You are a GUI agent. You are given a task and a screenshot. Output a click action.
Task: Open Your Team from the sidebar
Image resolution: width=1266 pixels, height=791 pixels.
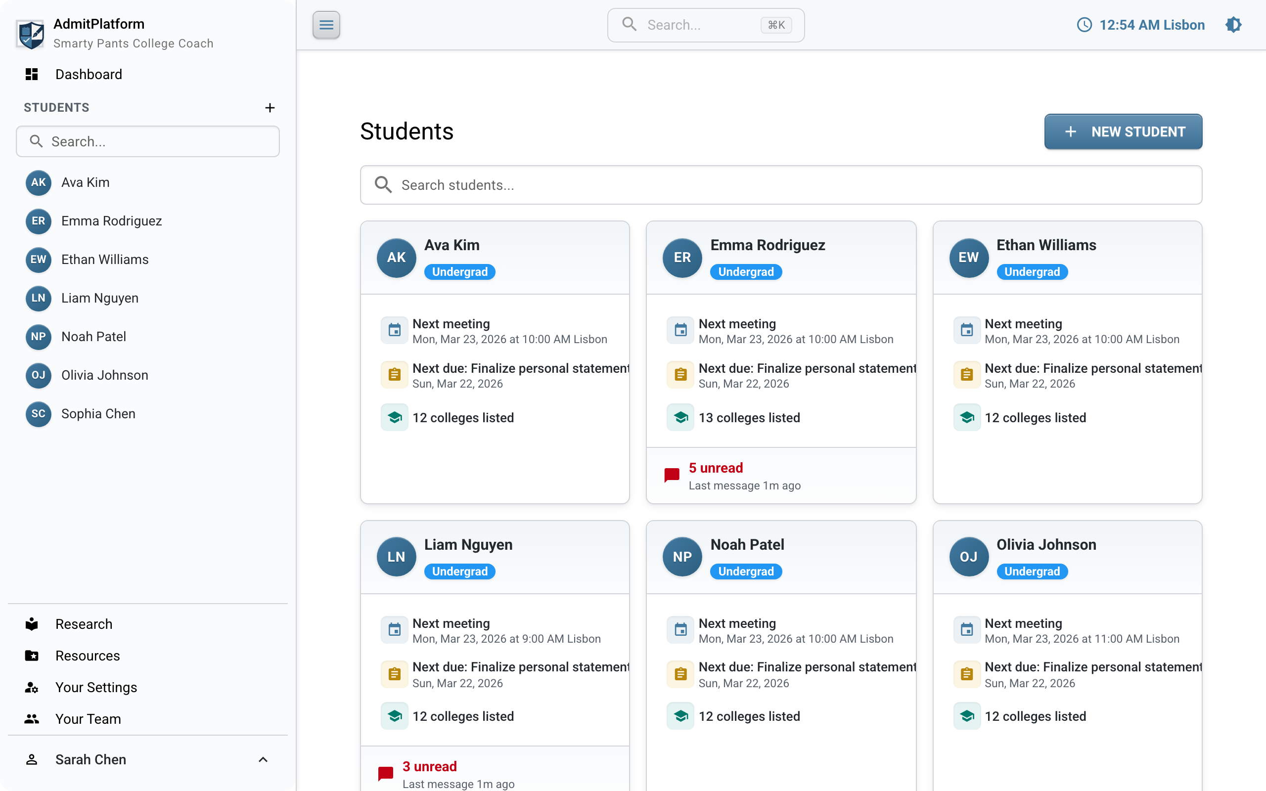(x=88, y=718)
